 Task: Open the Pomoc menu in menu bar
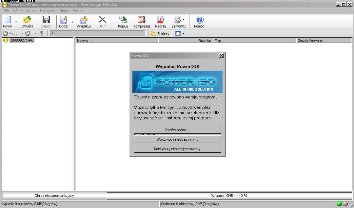78,10
